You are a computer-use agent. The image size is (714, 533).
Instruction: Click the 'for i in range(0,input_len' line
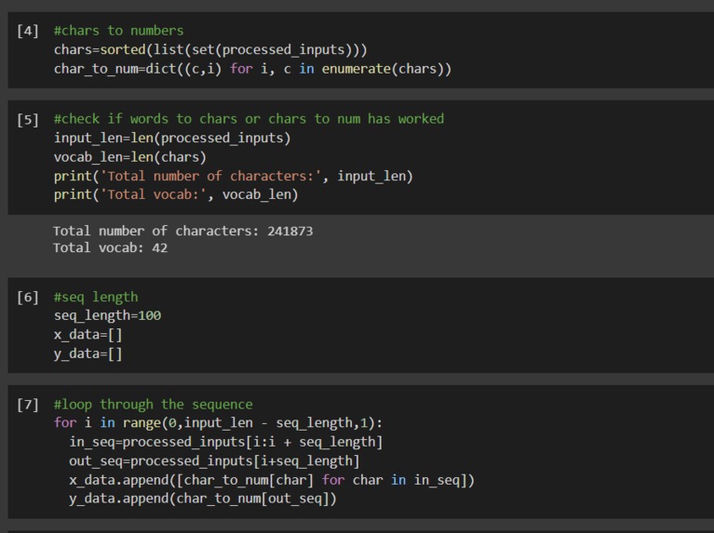218,423
